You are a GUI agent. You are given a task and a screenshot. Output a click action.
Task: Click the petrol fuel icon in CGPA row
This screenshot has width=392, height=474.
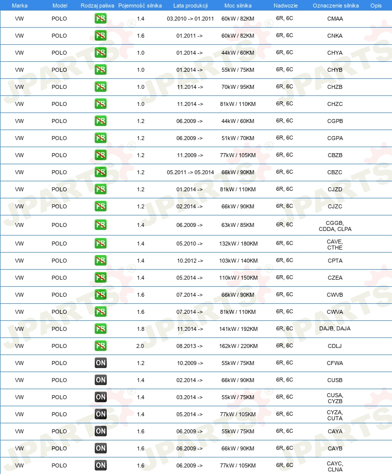[100, 138]
